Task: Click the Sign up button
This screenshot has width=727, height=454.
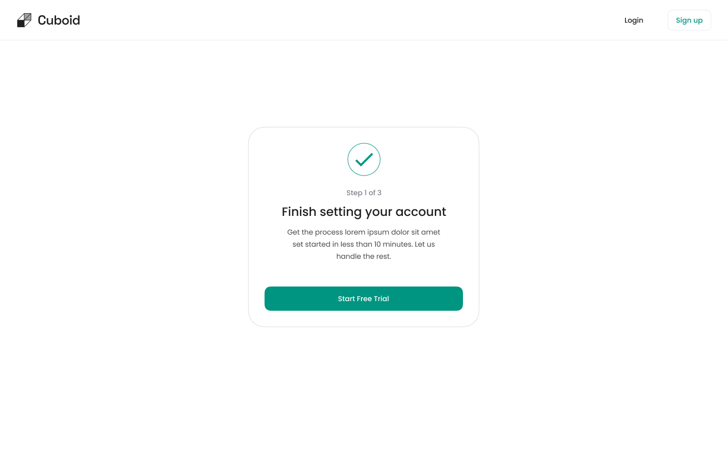Action: (x=689, y=20)
